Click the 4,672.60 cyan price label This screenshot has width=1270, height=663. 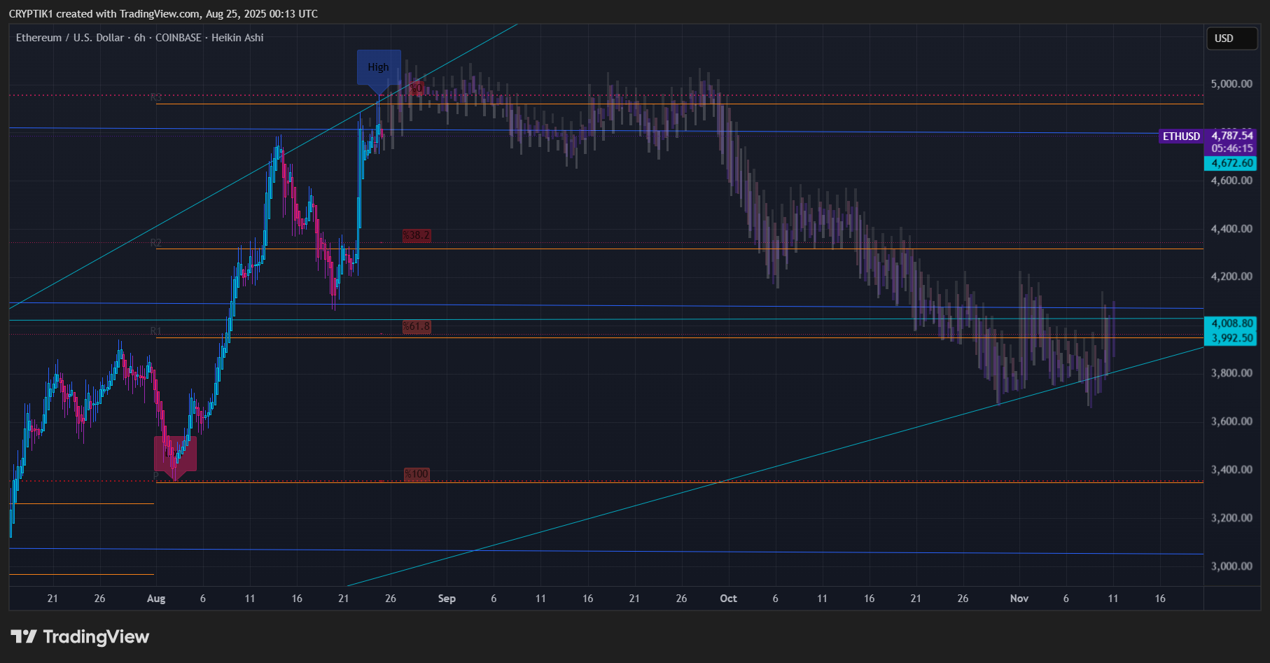click(x=1230, y=163)
